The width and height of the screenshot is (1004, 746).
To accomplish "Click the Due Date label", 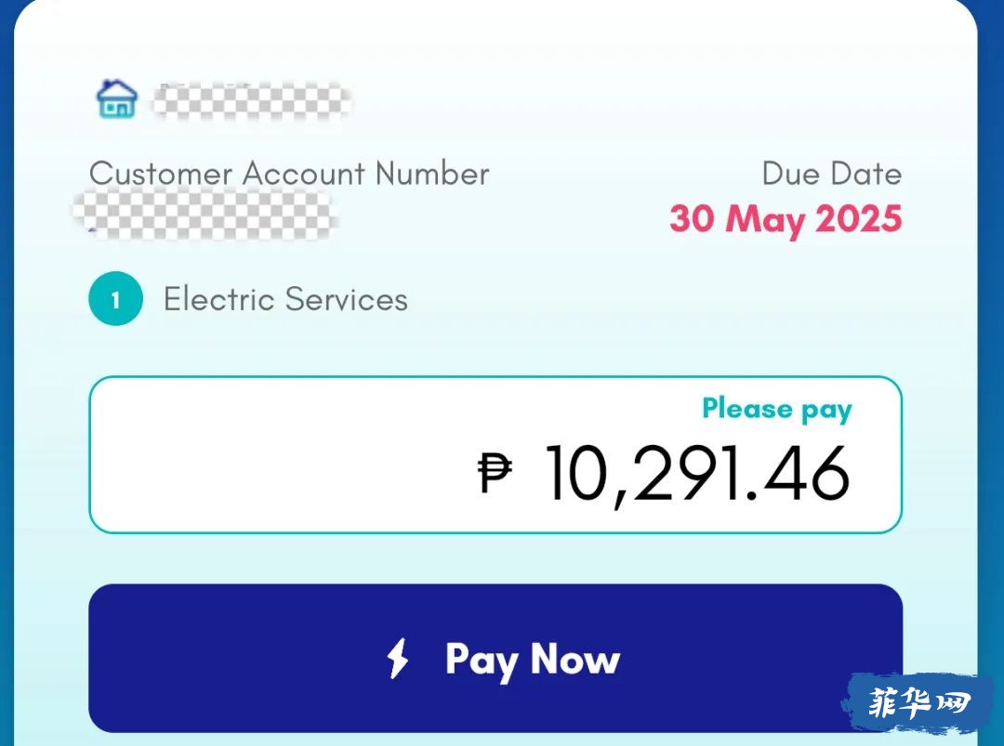I will coord(831,174).
